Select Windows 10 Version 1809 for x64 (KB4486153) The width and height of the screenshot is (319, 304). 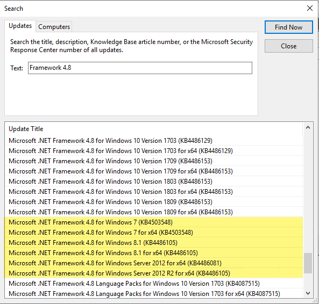(x=154, y=212)
